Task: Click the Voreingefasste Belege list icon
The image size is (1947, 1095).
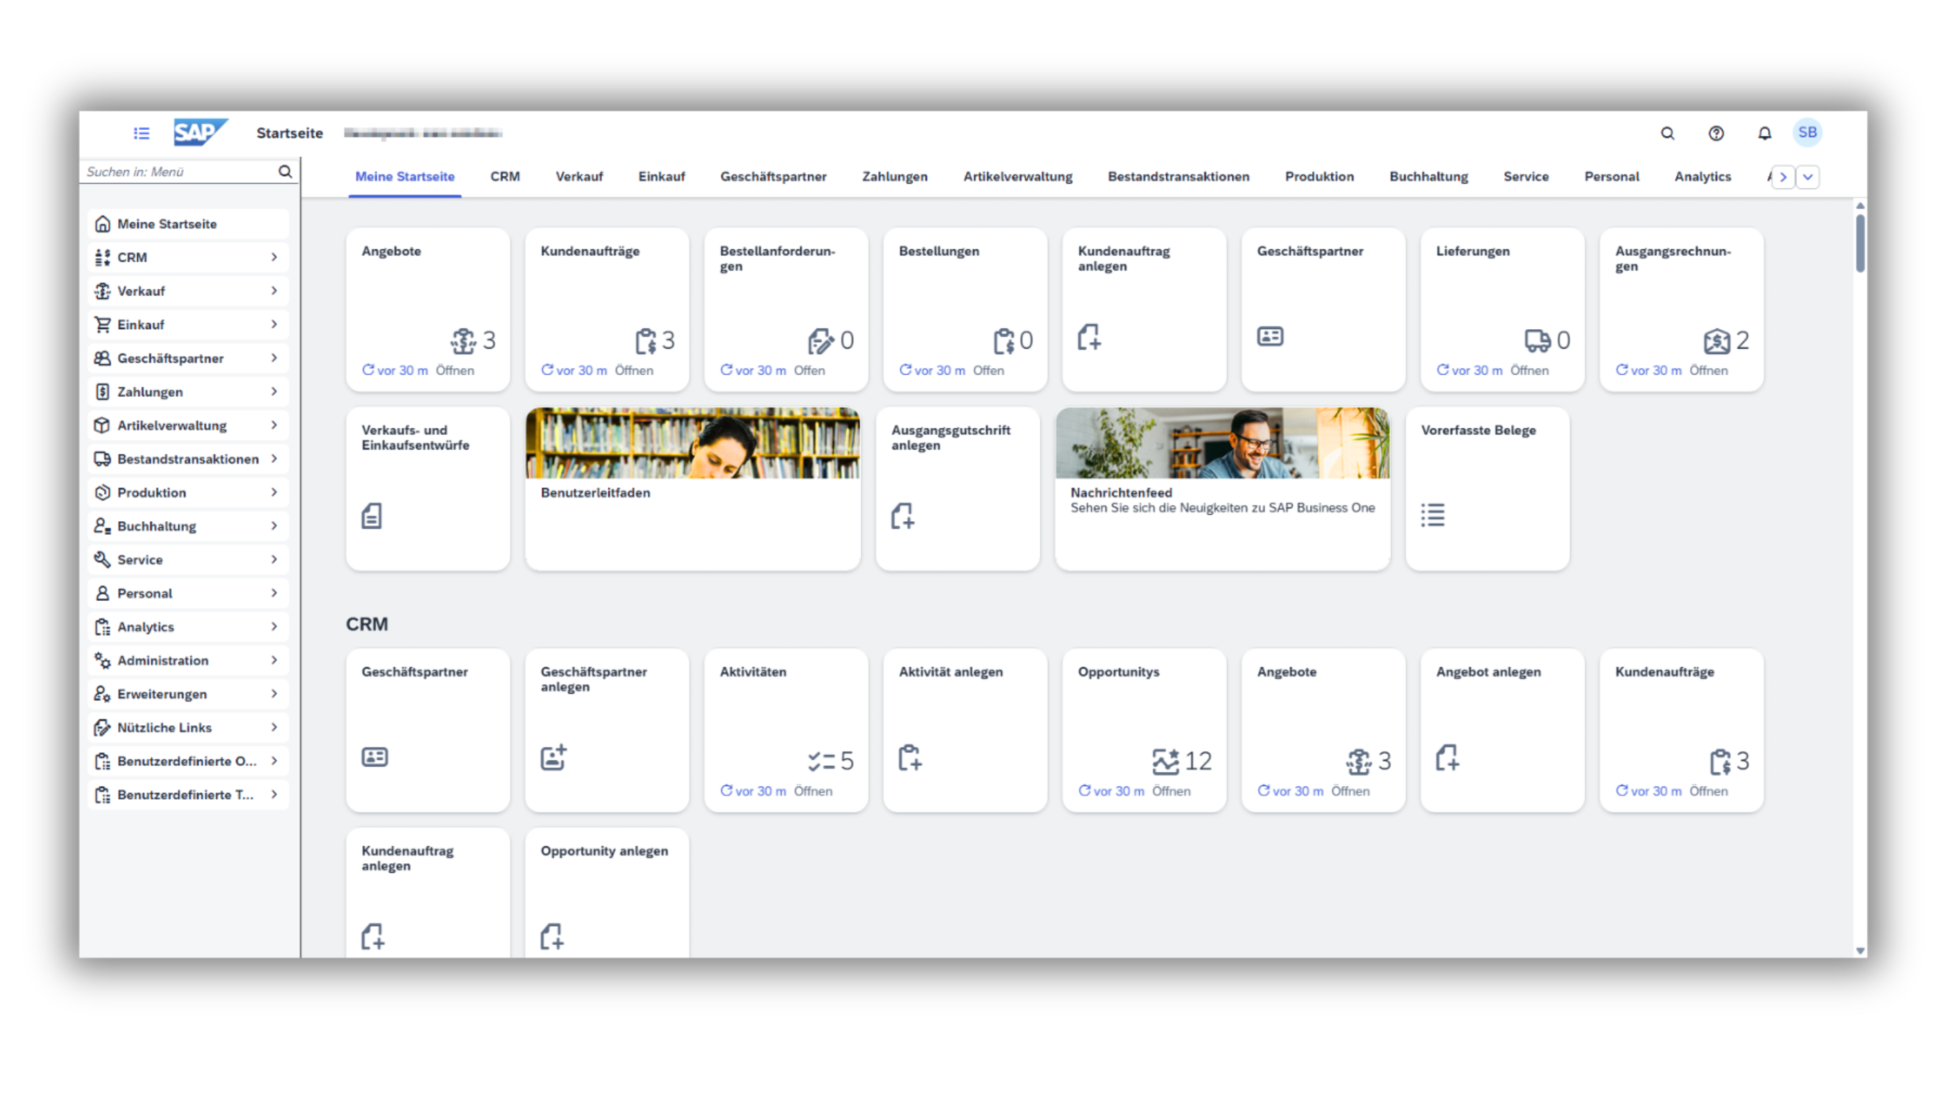Action: (1433, 514)
